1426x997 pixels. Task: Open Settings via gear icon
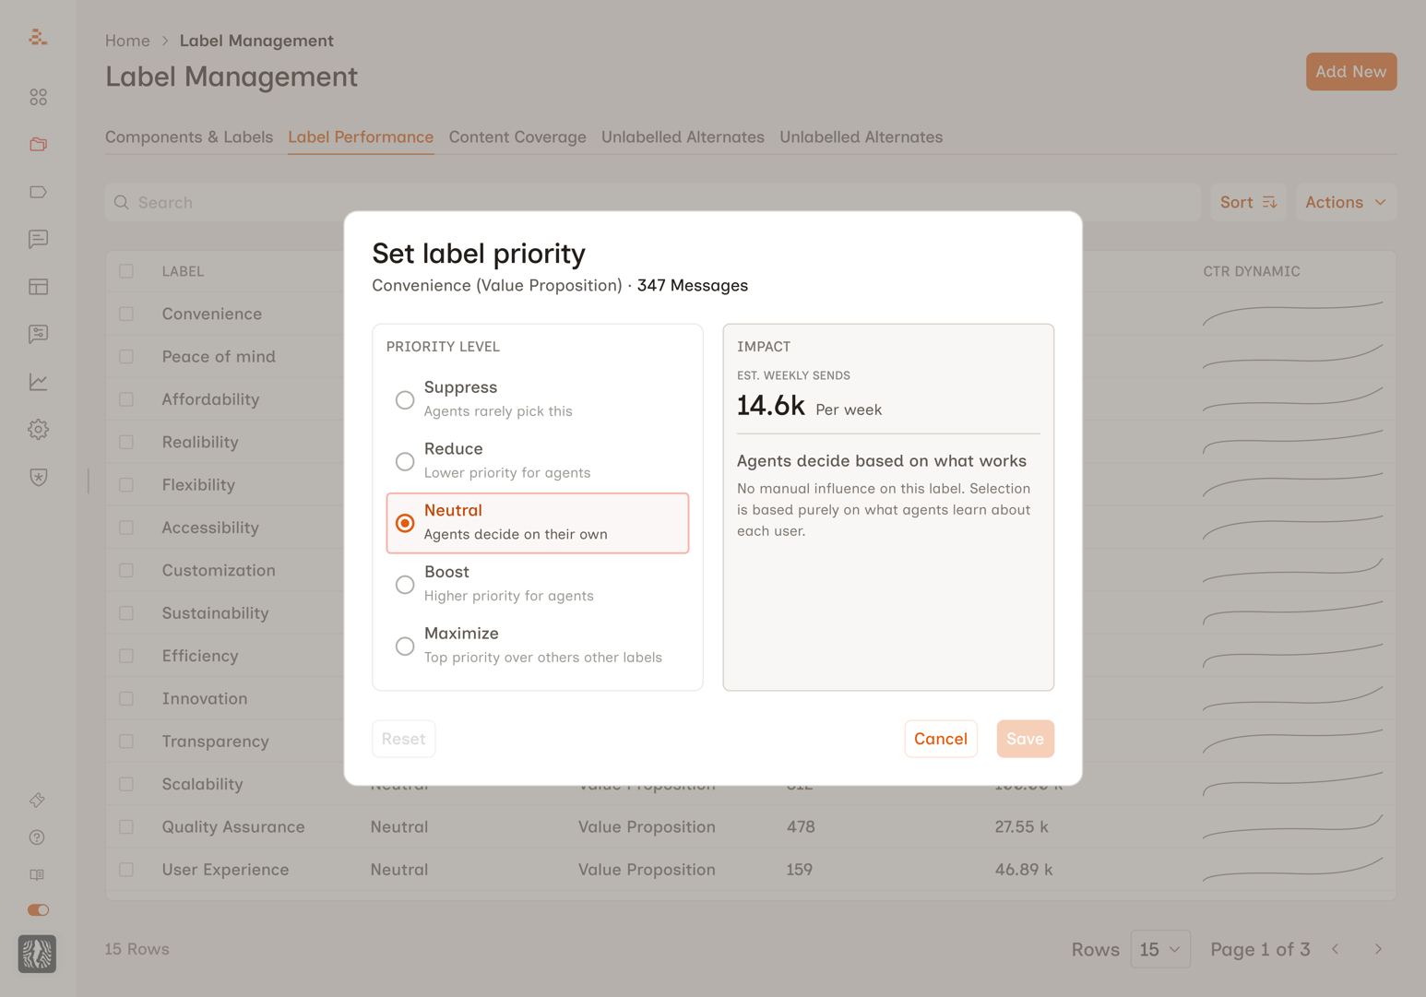(x=37, y=429)
